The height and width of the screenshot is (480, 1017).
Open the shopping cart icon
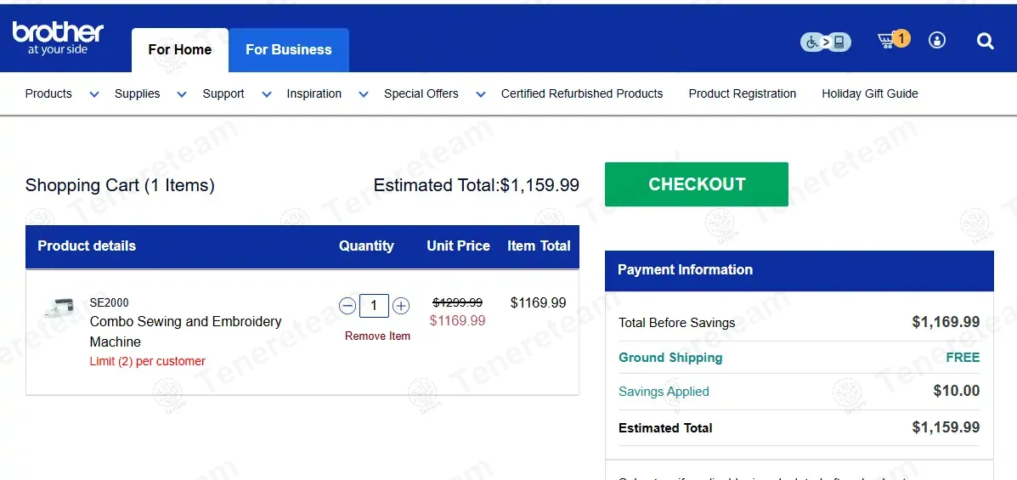[x=890, y=40]
